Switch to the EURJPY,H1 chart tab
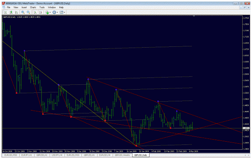 click(27, 155)
